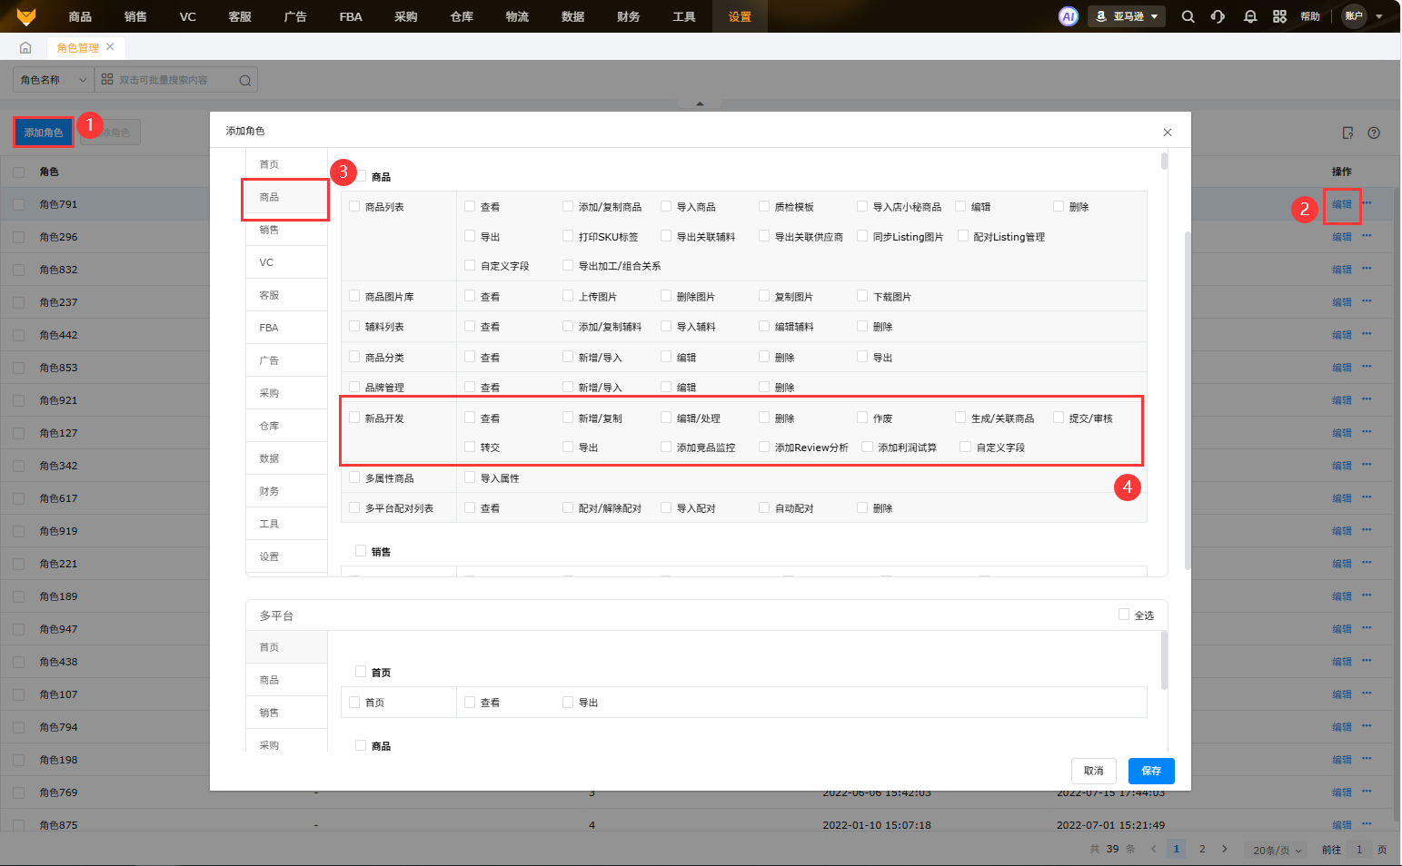1402x866 pixels.
Task: Click the more options dots for 角色791
Action: click(1367, 203)
